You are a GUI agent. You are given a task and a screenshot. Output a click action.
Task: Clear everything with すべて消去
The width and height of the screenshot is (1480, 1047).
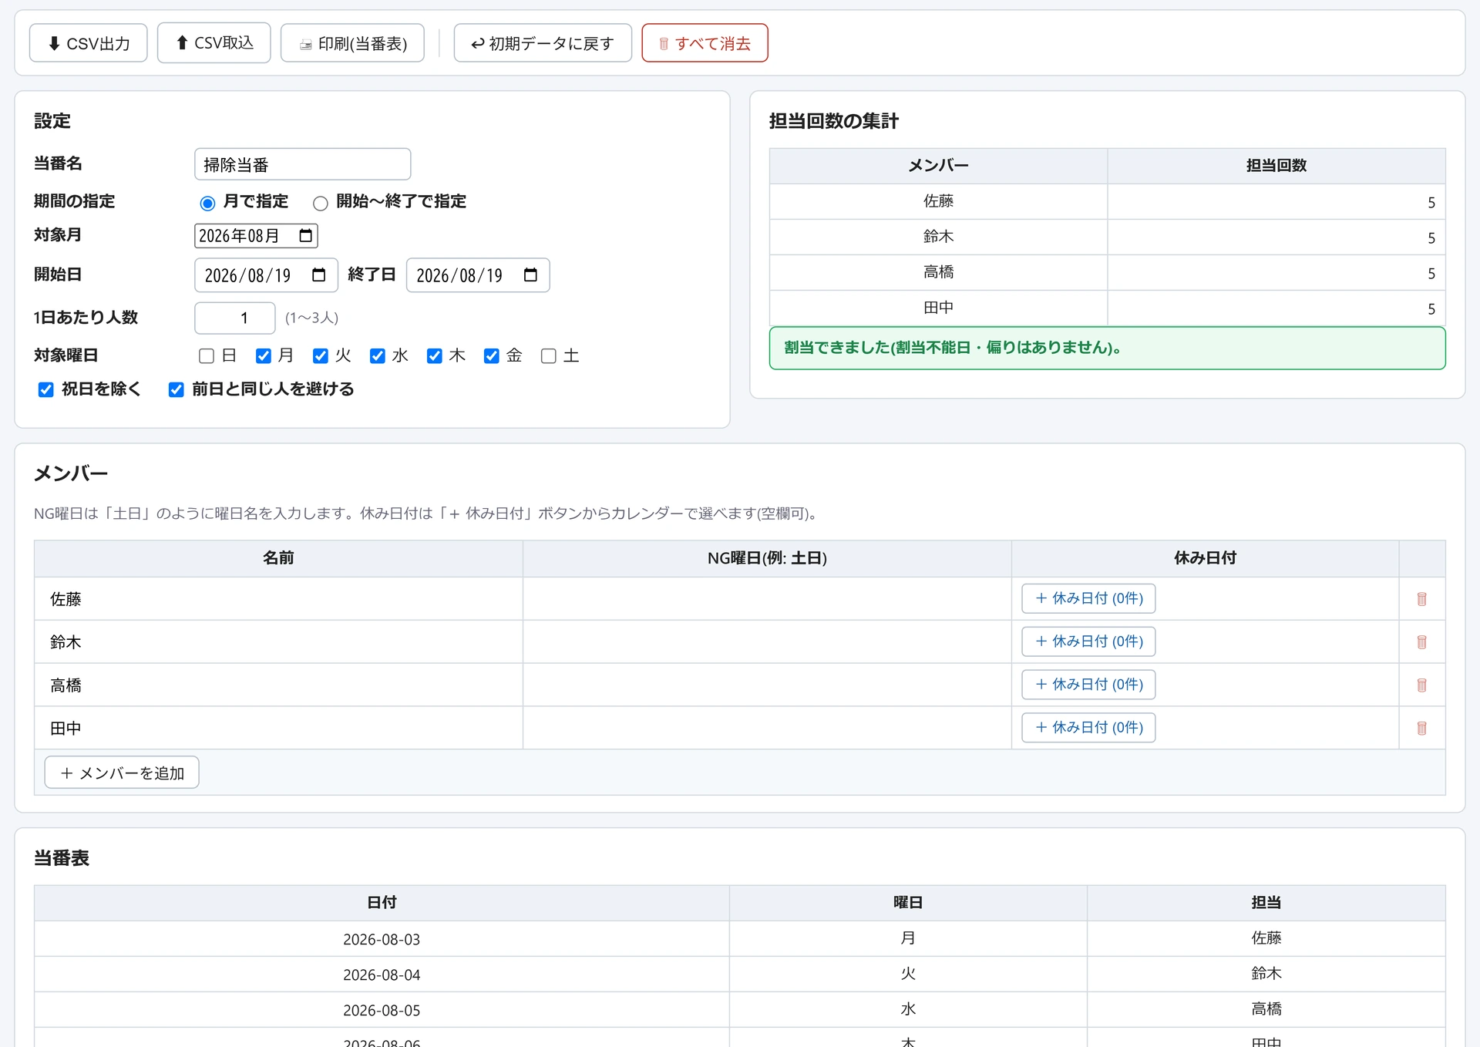tap(705, 43)
